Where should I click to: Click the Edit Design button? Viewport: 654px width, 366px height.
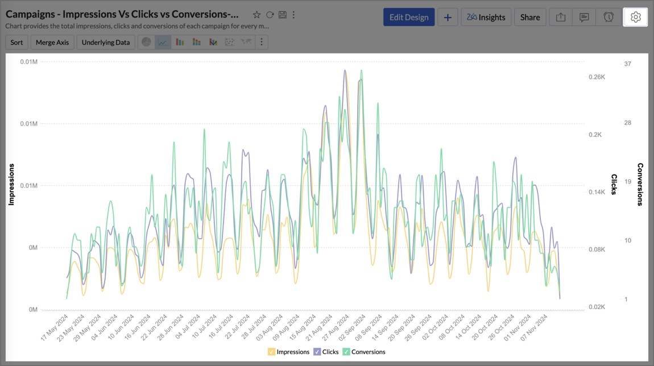[408, 17]
